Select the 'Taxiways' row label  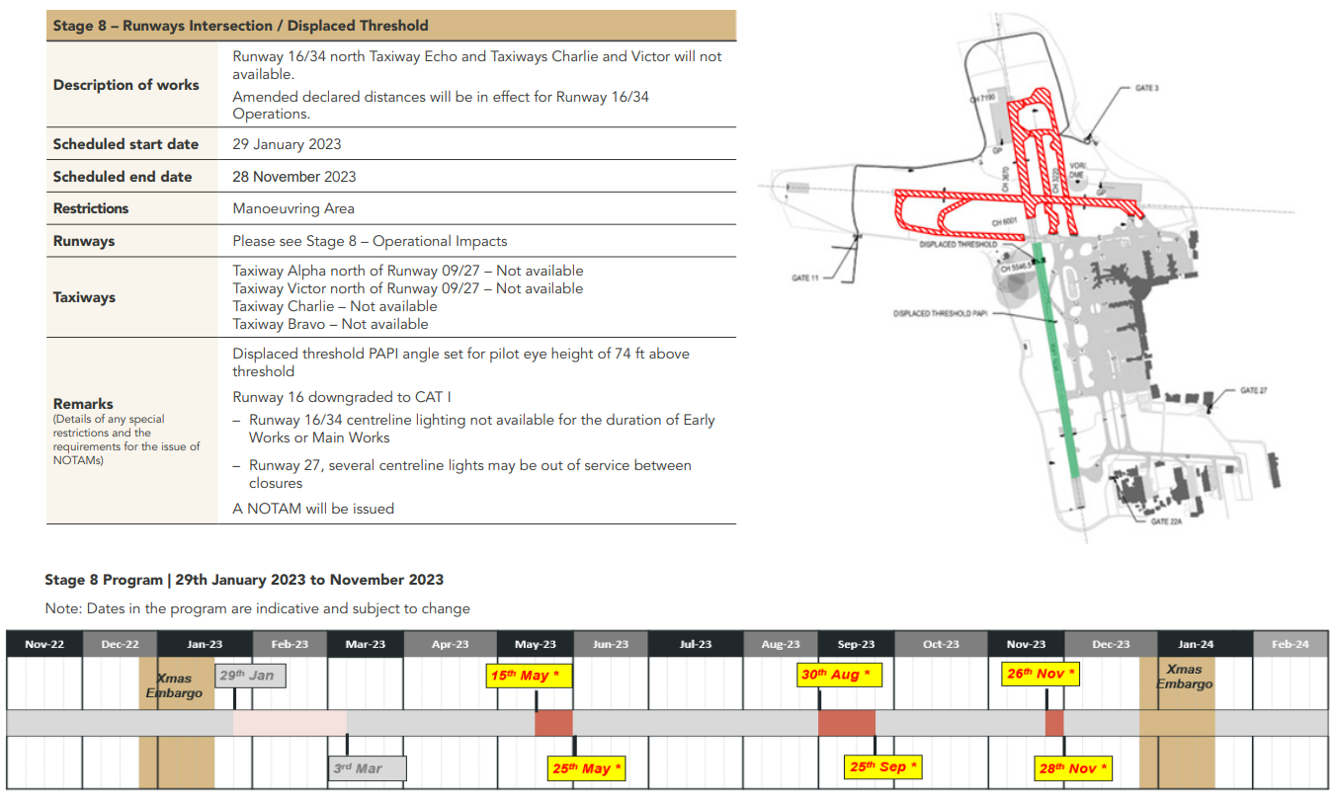pyautogui.click(x=84, y=297)
